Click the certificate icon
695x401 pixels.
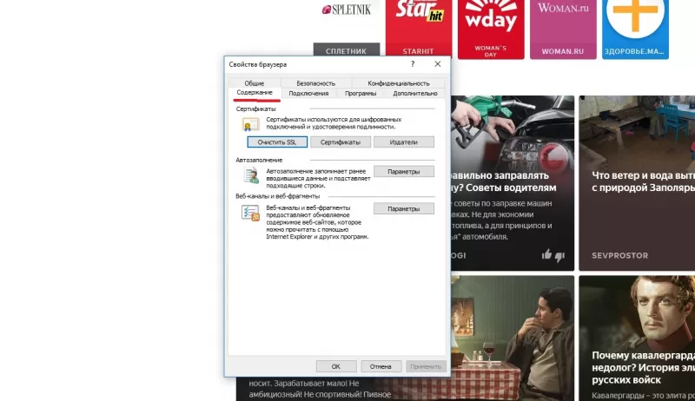[x=250, y=124]
